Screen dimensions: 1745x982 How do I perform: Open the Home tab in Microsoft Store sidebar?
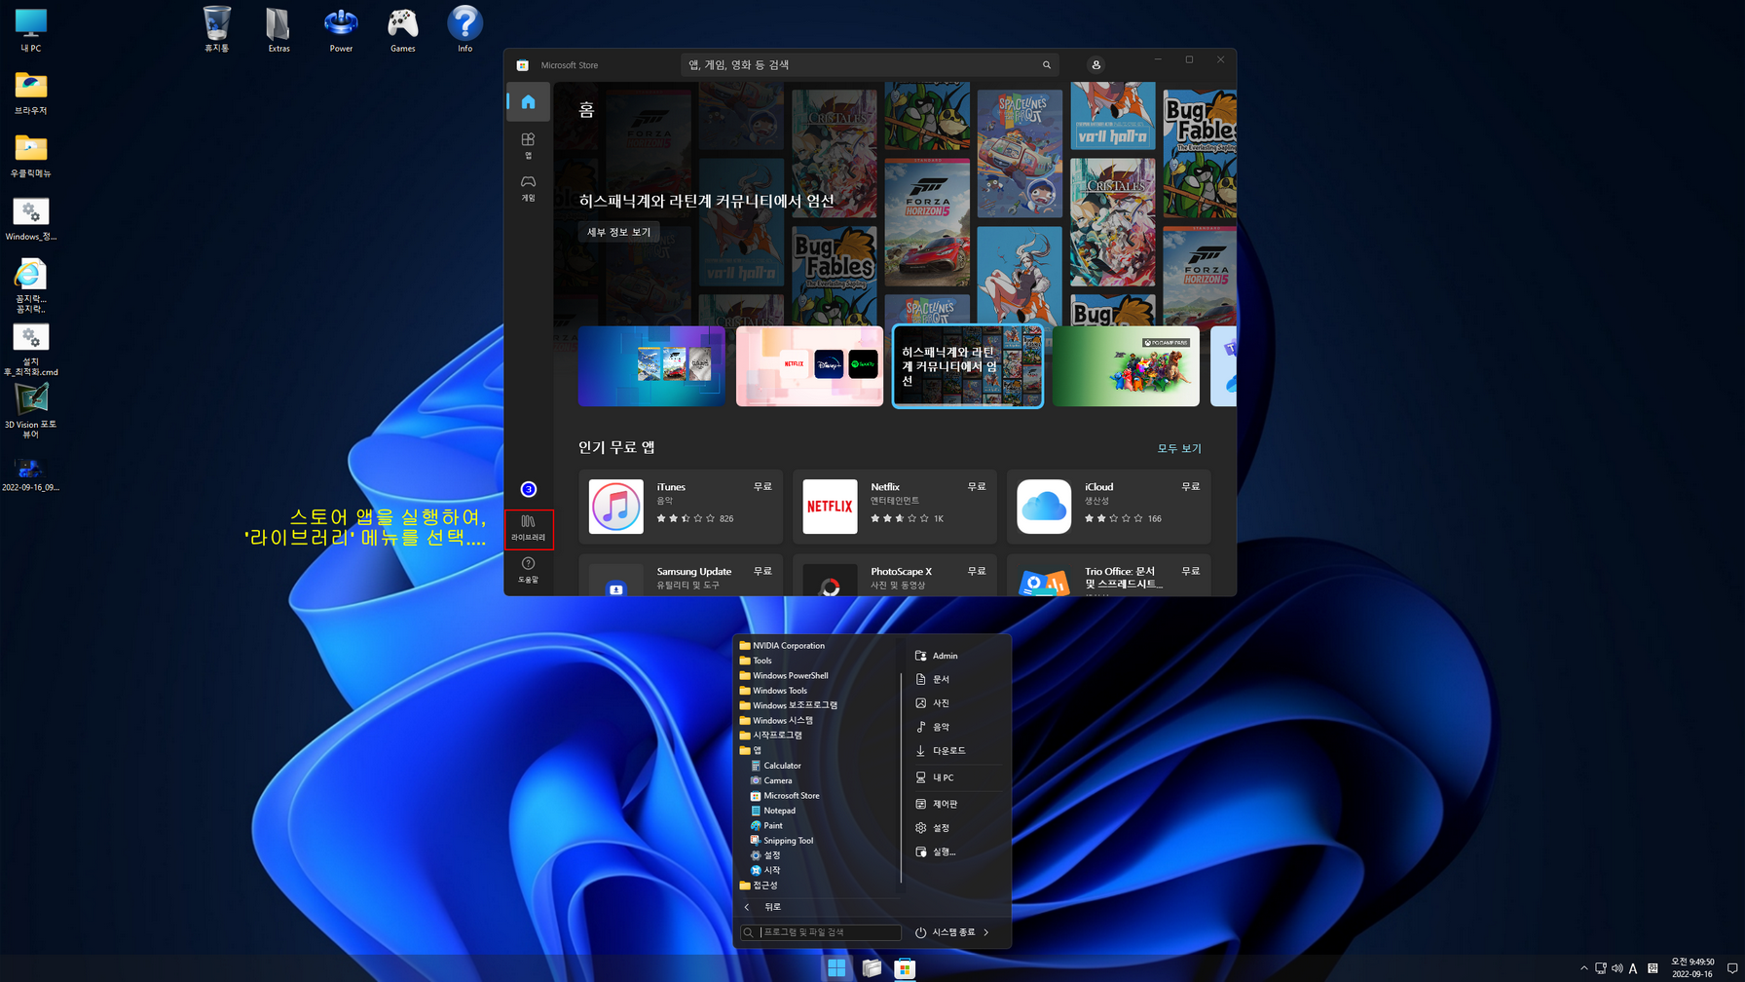(528, 102)
